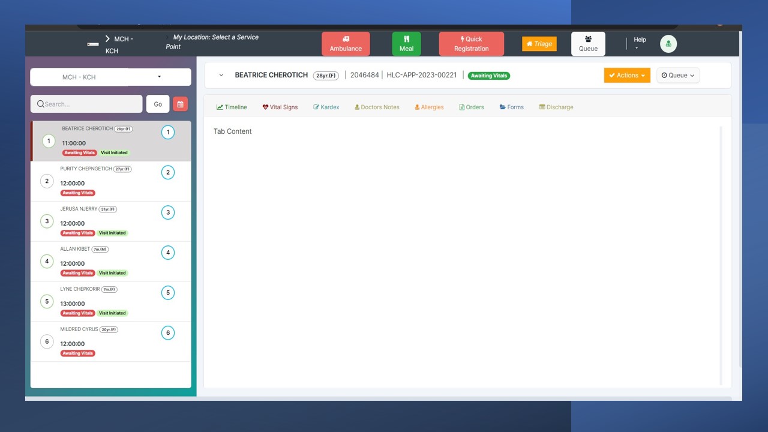
Task: Click blue circle number 5 for Lyne
Action: coord(168,293)
